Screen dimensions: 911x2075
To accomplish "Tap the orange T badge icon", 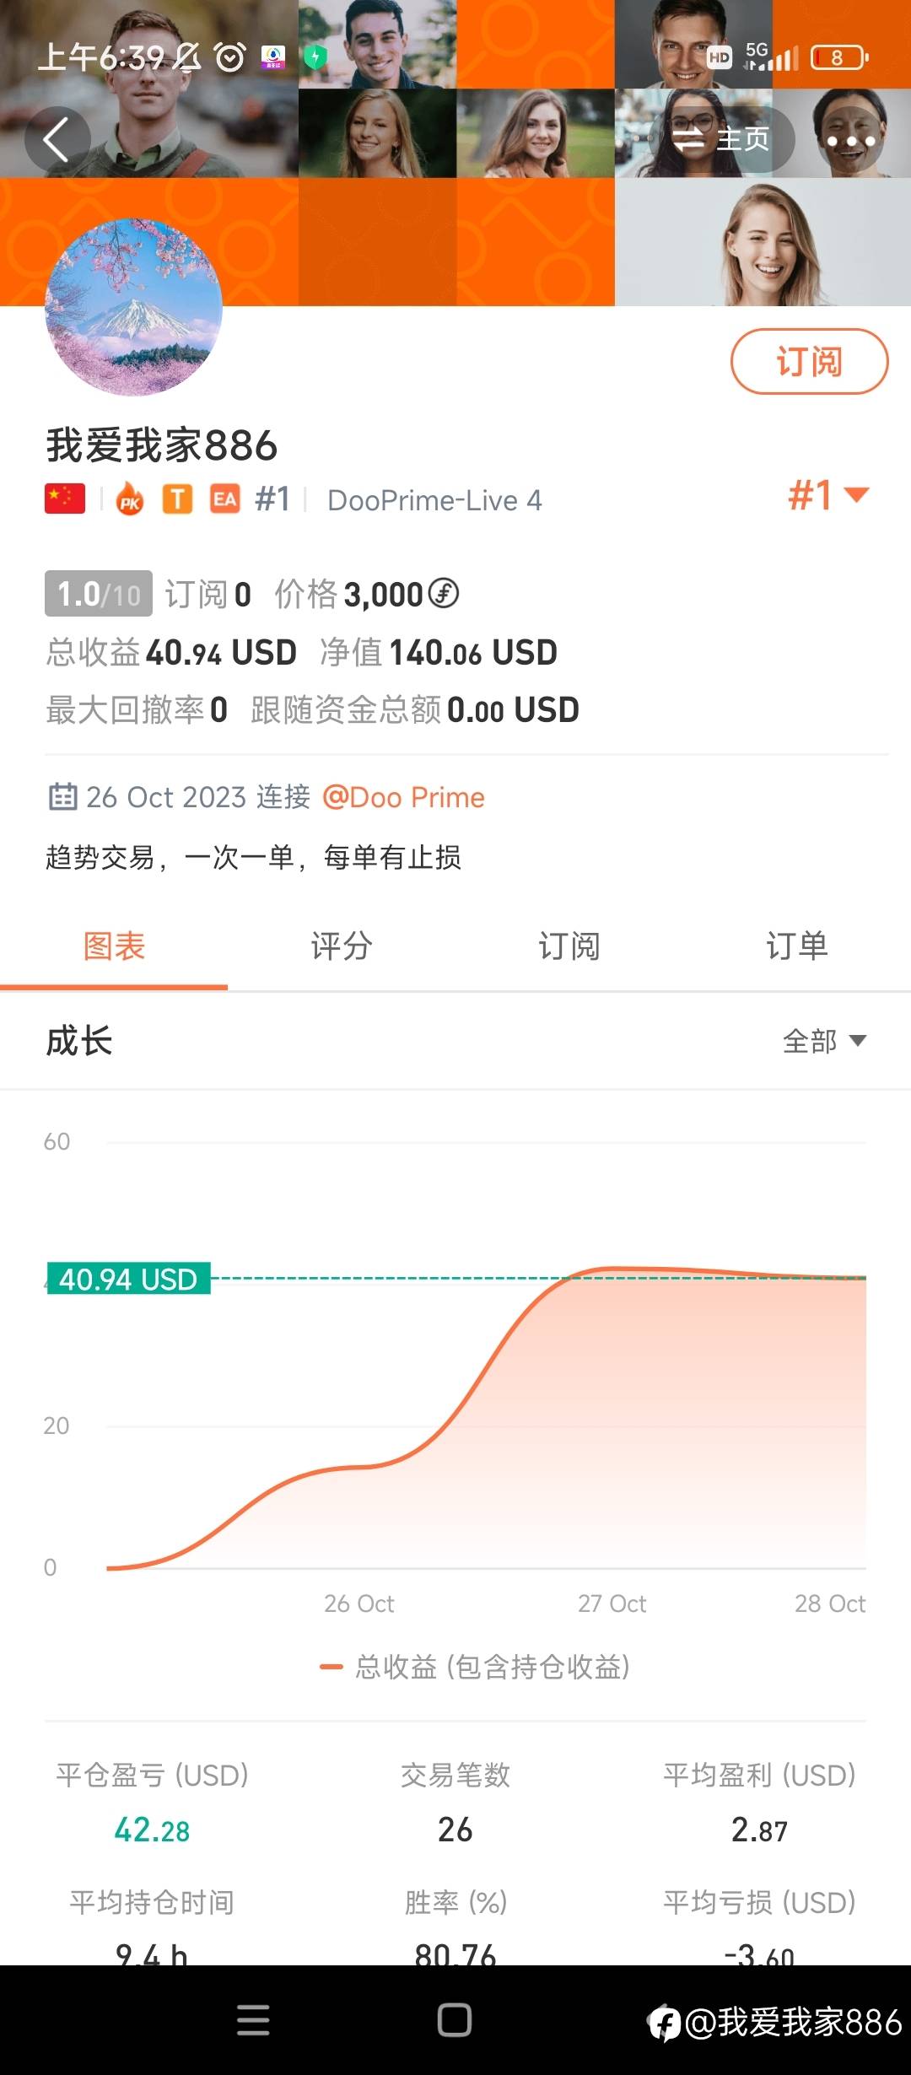I will pos(177,499).
